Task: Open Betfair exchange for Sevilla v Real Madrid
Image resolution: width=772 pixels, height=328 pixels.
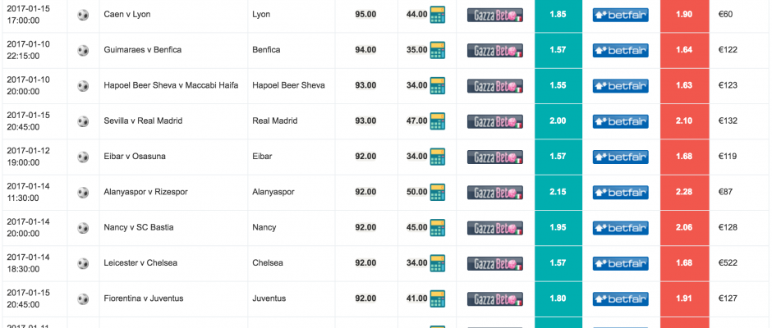Action: (620, 121)
